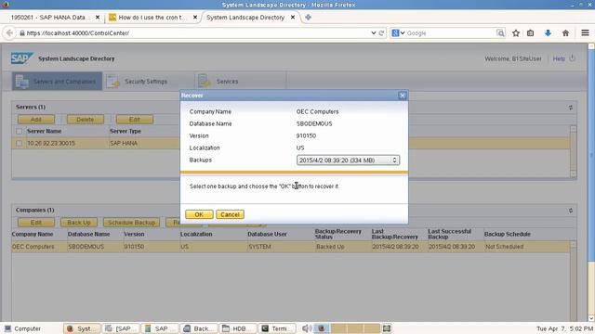The height and width of the screenshot is (334, 595).
Task: Open the URL history dropdown arrow
Action: tap(374, 33)
